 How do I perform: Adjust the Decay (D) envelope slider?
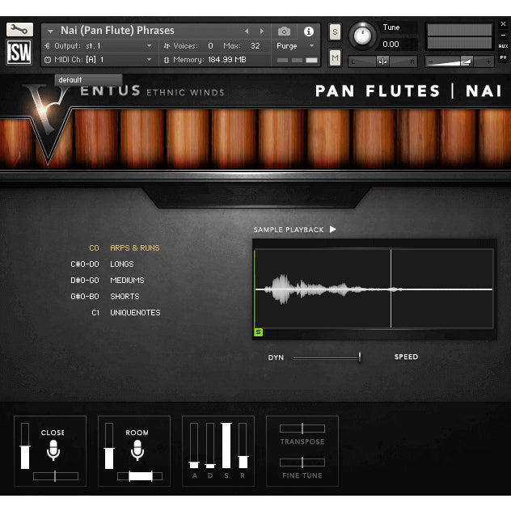click(x=210, y=446)
